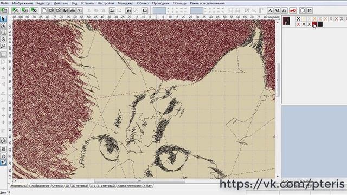Image resolution: width=347 pixels, height=195 pixels.
Task: Click the export icon next to printer
Action: (x=80, y=10)
